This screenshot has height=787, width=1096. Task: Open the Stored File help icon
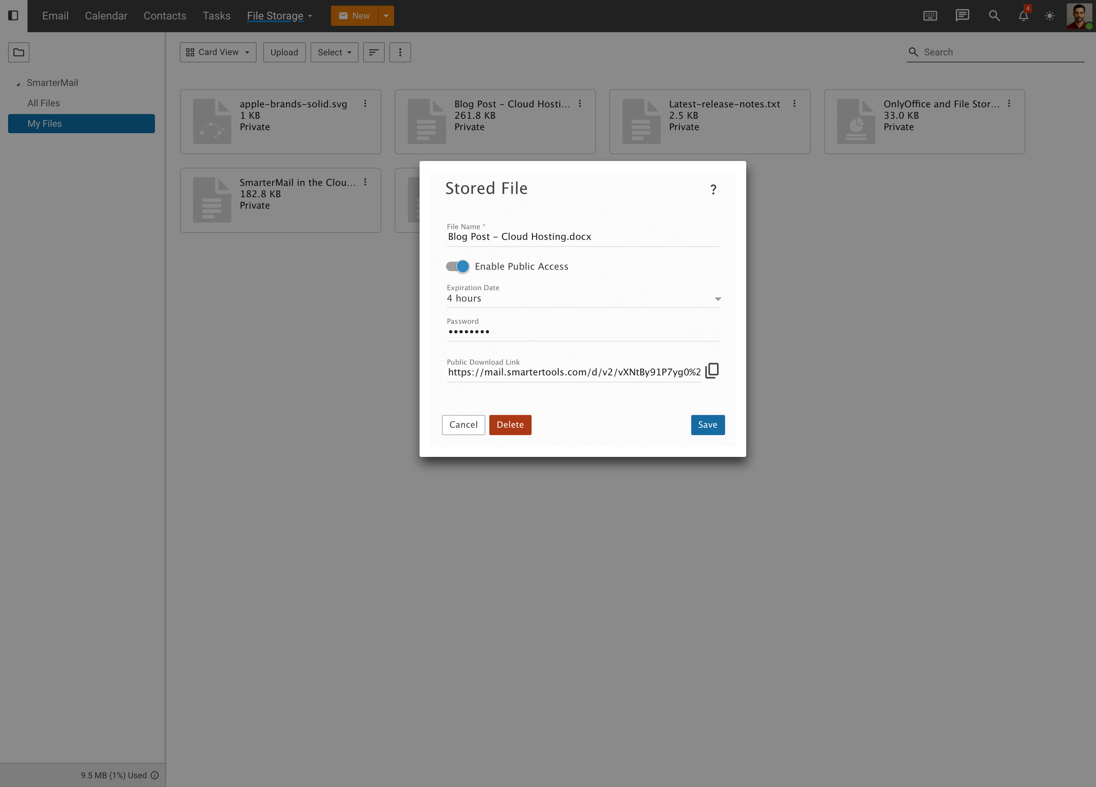tap(713, 190)
